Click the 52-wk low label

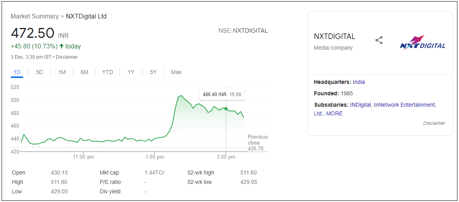(200, 182)
